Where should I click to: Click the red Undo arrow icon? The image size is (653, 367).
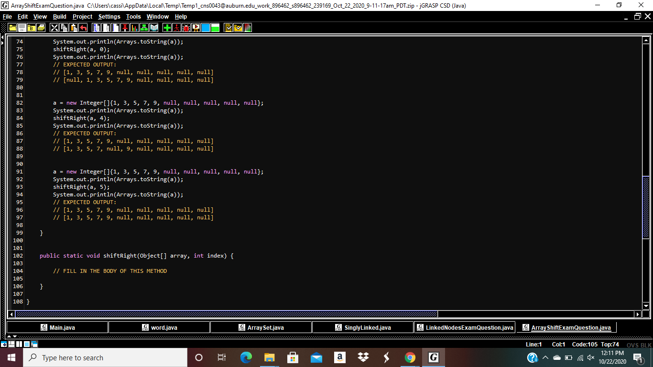click(x=83, y=28)
